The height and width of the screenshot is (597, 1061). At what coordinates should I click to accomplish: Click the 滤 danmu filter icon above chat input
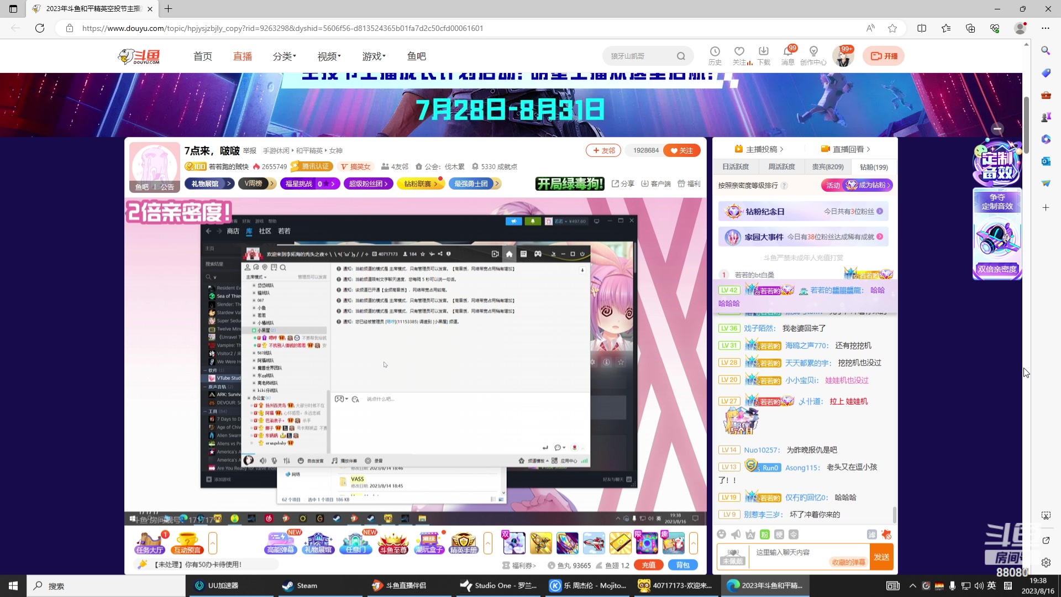point(871,535)
